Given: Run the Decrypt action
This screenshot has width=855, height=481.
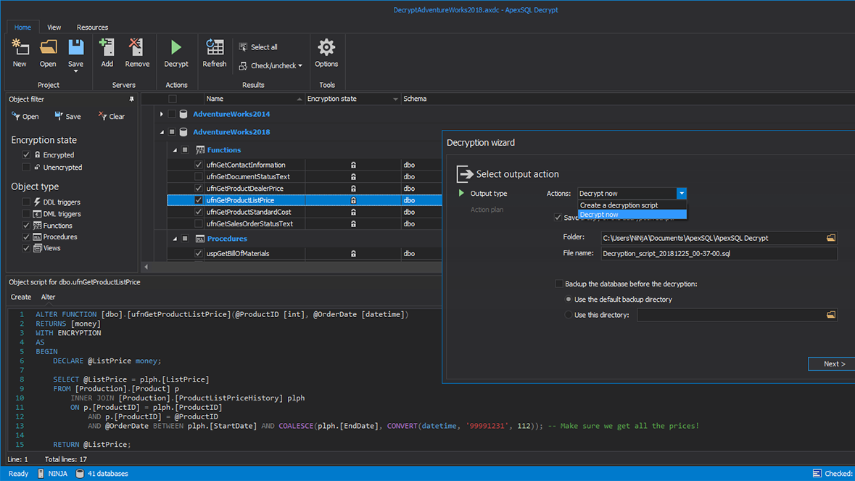Looking at the screenshot, I should coord(176,49).
